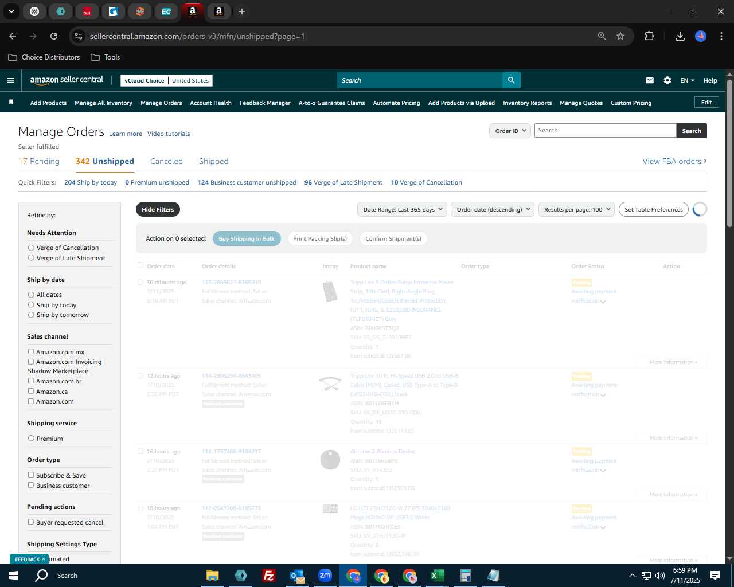Check the Subscribe & Save checkbox
The height and width of the screenshot is (587, 734).
click(x=31, y=475)
